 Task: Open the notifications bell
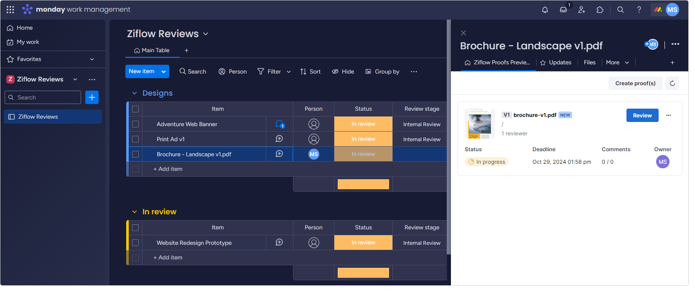(545, 10)
